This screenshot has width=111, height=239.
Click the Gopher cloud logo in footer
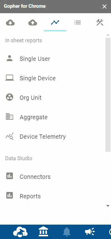(x=20, y=232)
